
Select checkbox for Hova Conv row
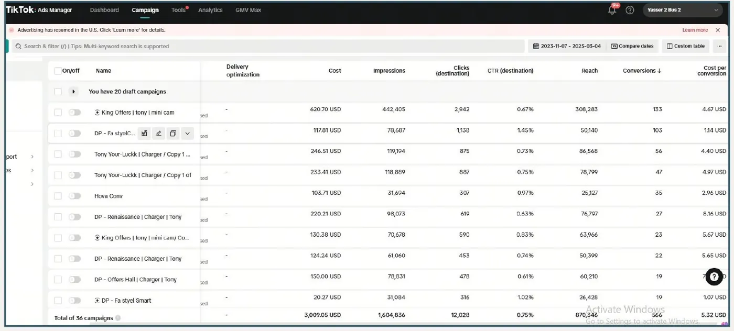[x=58, y=196]
